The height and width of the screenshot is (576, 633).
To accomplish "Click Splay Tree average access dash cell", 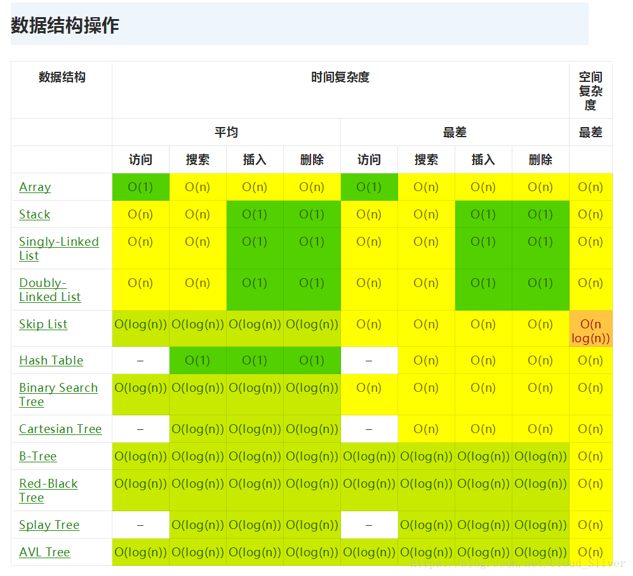I will 140,525.
